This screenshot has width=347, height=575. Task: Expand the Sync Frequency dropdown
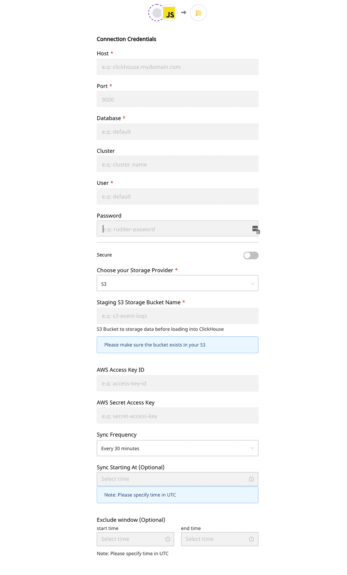177,448
